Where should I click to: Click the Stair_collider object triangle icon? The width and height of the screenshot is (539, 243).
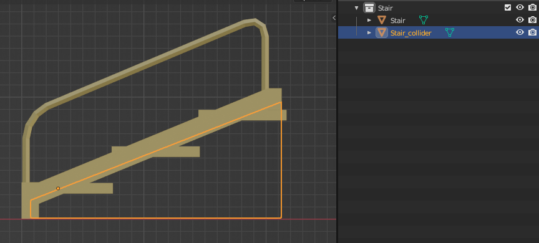[x=382, y=32]
